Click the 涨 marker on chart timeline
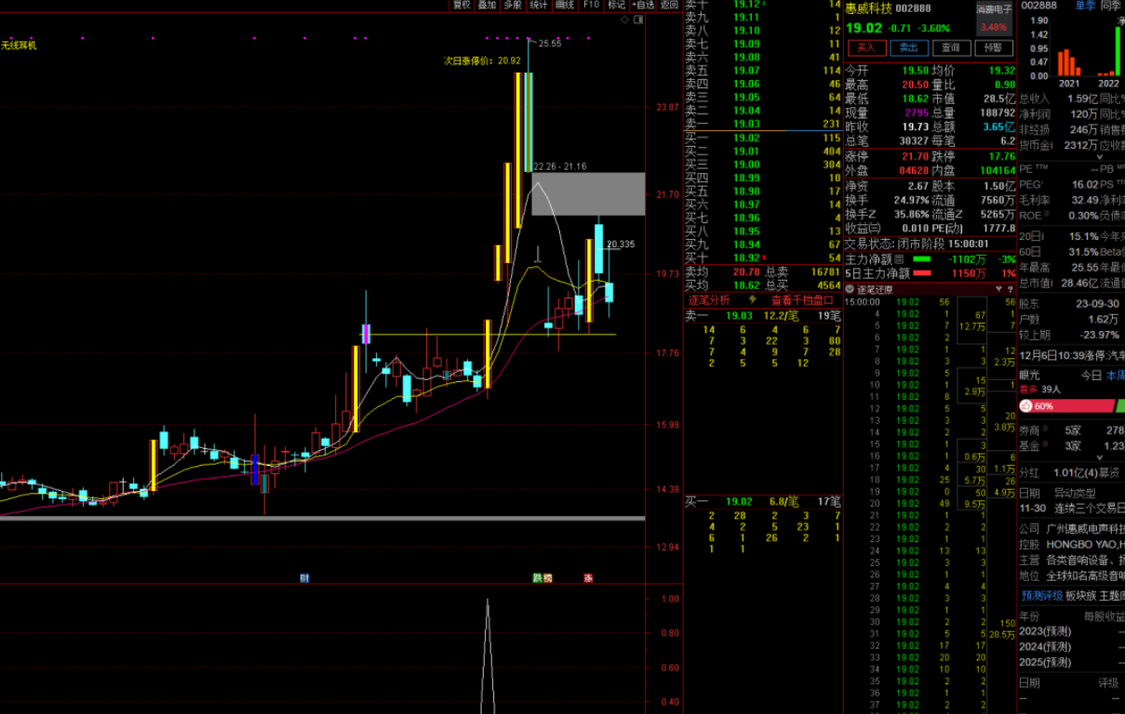This screenshot has height=714, width=1125. click(x=588, y=578)
